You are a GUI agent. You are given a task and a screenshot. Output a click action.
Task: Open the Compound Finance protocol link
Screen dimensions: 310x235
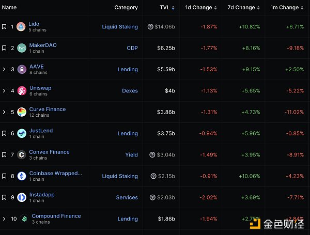56,216
